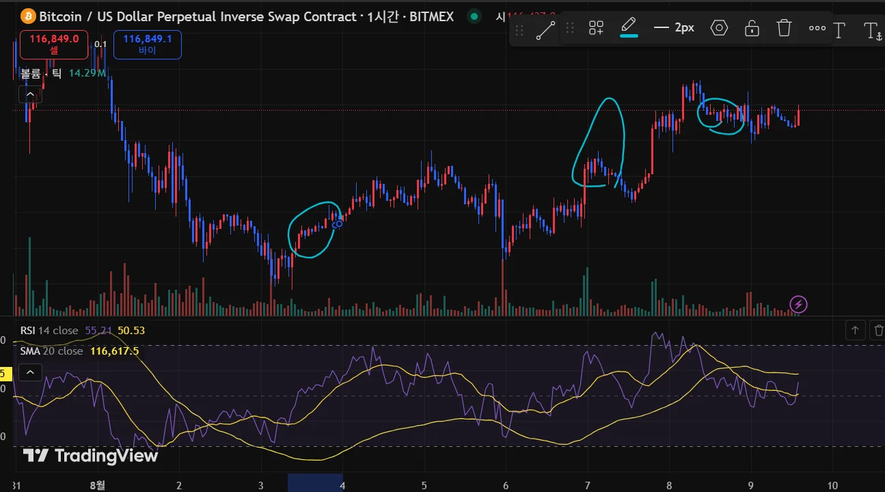
Task: Click the 116,849.0 sell button
Action: click(x=54, y=44)
